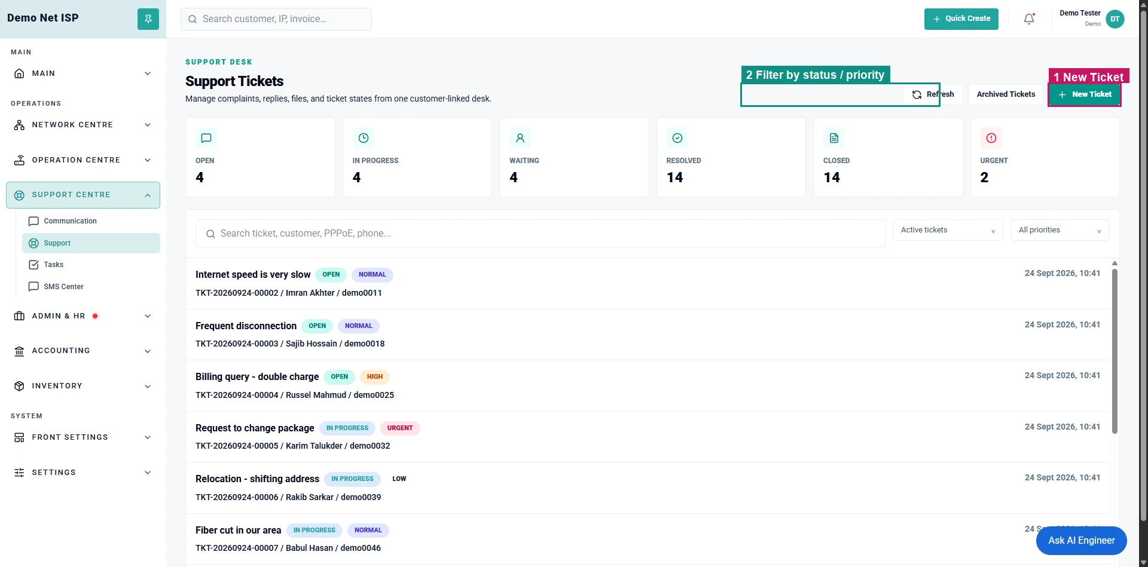The image size is (1148, 567).
Task: Open the All priorities dropdown
Action: 1060,230
